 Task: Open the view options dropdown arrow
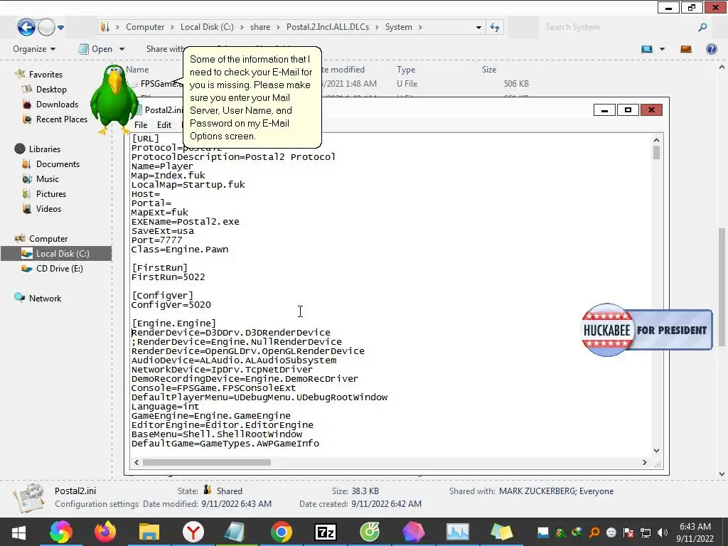(662, 49)
